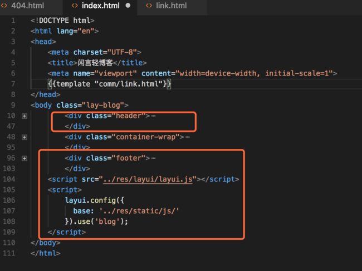Click the "footer" class value

128,158
